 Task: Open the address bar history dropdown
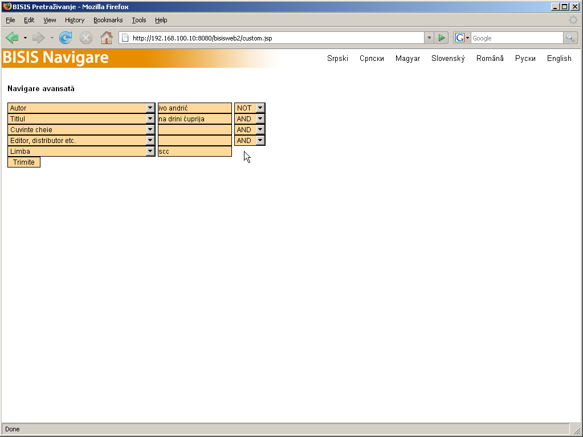coord(429,38)
